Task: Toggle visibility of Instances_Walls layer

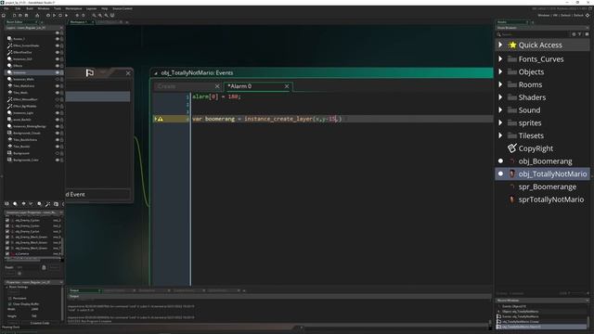Action: pos(58,79)
